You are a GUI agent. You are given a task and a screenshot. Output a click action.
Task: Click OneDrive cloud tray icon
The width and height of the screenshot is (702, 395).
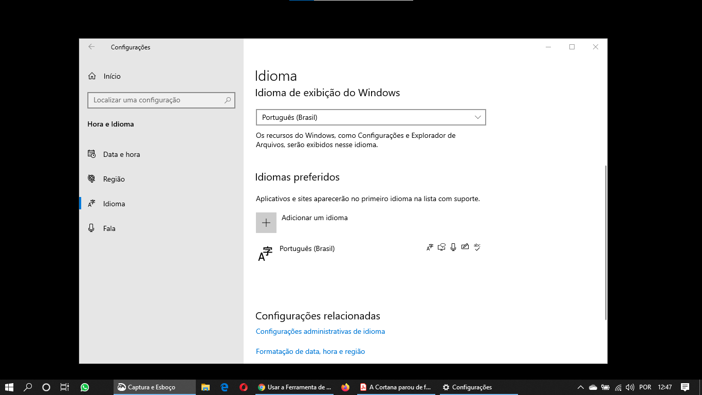click(x=593, y=387)
